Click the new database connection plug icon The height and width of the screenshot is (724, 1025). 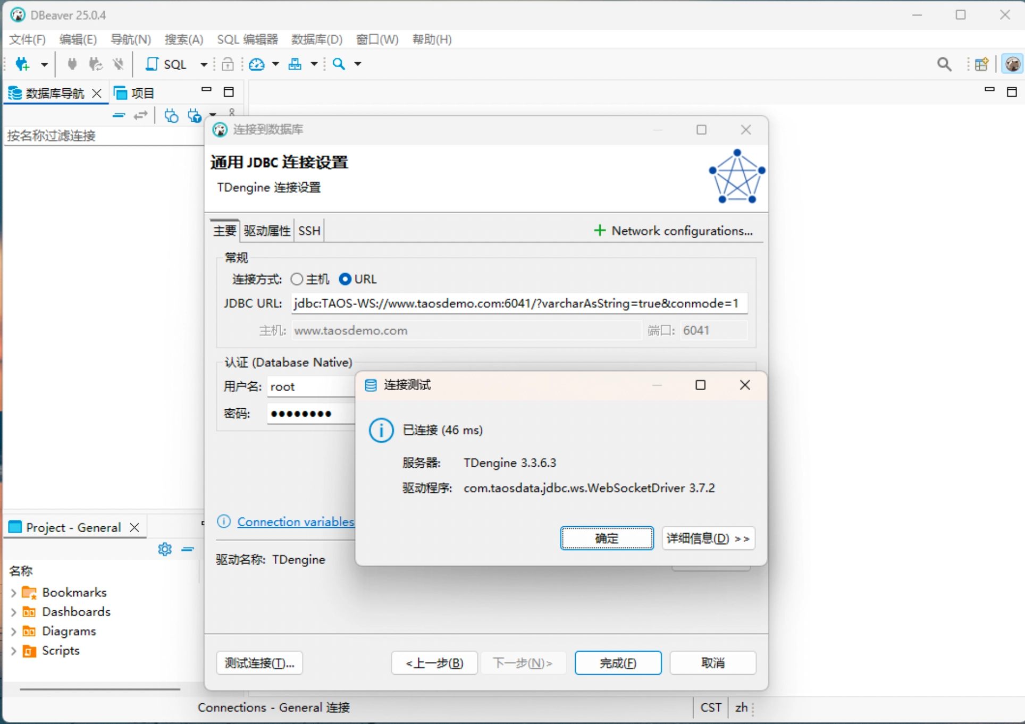[22, 64]
